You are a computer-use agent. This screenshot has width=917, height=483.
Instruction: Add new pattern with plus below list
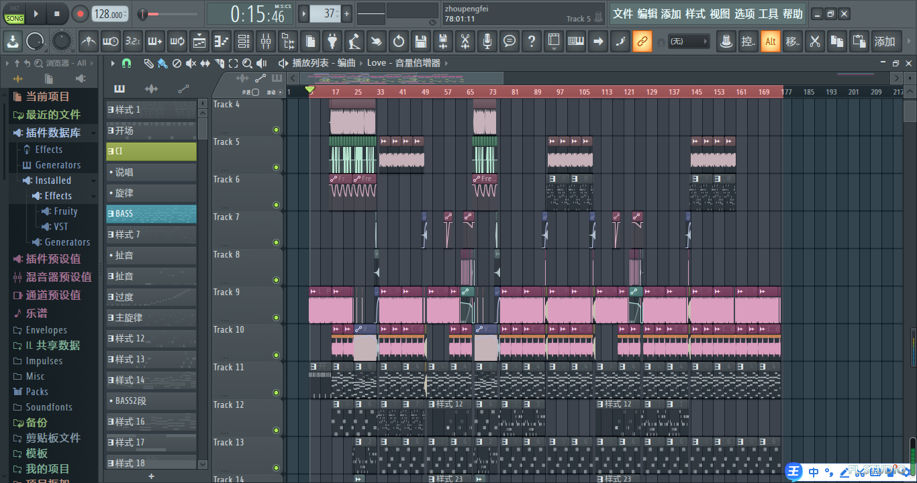151,476
